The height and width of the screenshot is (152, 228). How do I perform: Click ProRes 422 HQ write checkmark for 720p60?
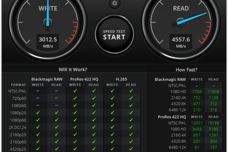click(x=75, y=98)
